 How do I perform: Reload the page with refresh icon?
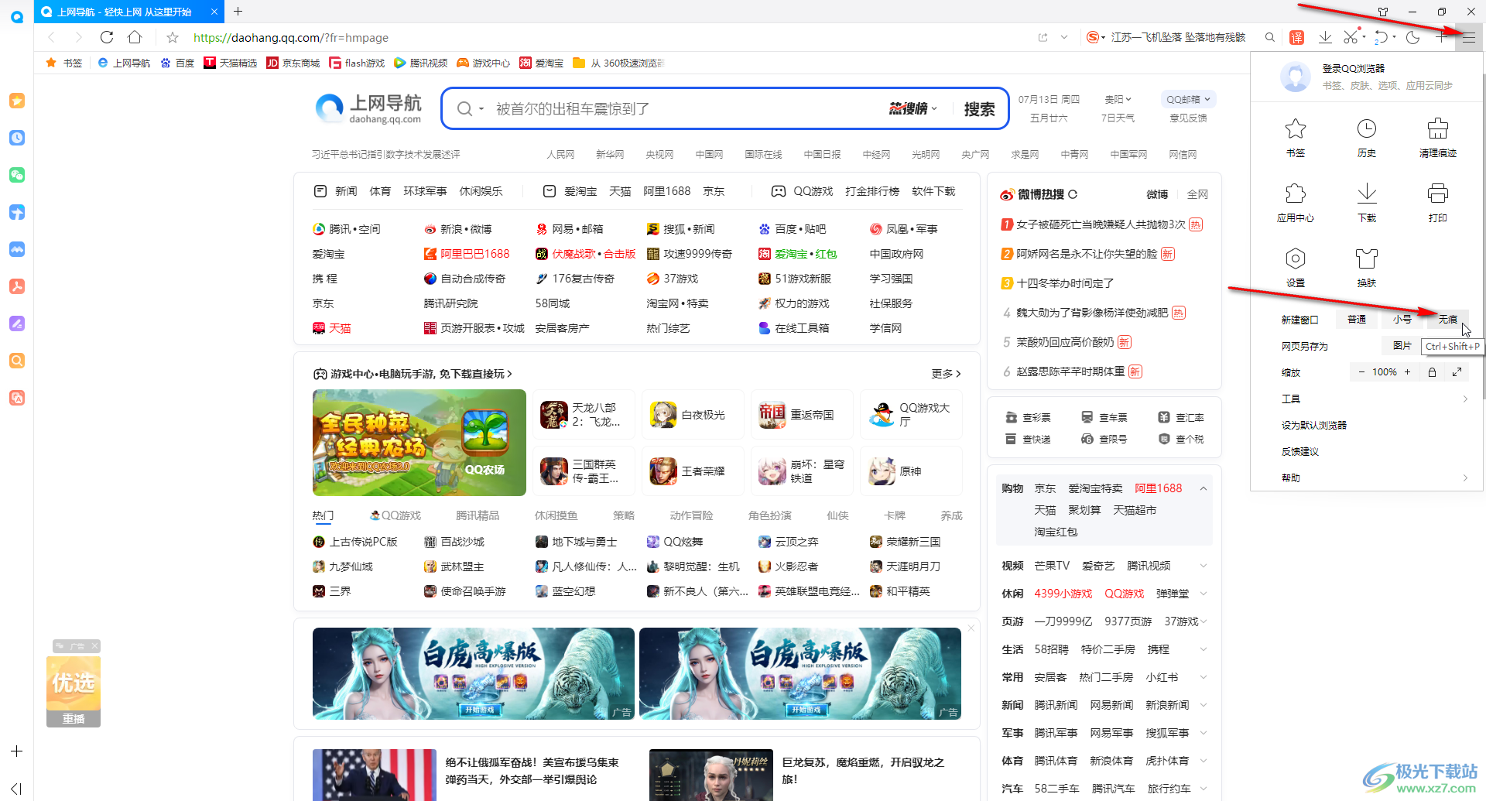107,37
